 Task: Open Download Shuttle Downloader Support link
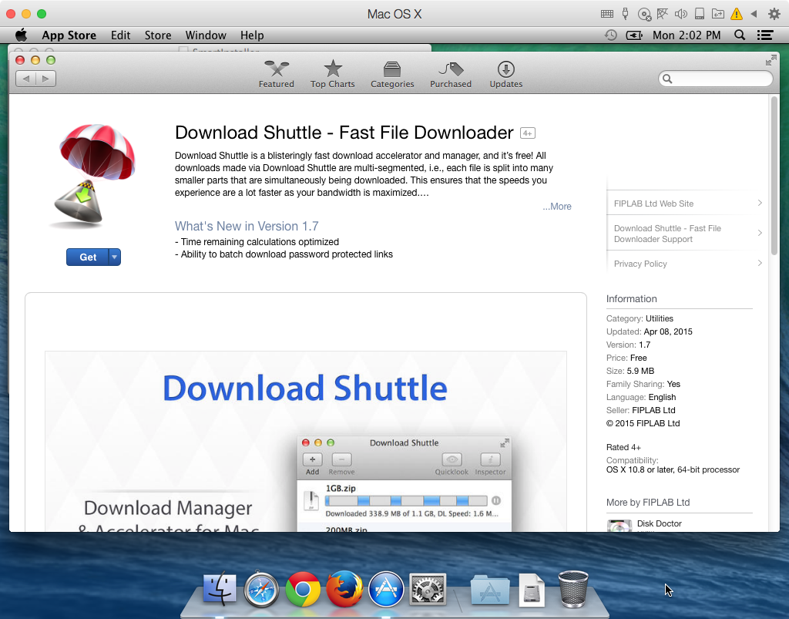667,234
